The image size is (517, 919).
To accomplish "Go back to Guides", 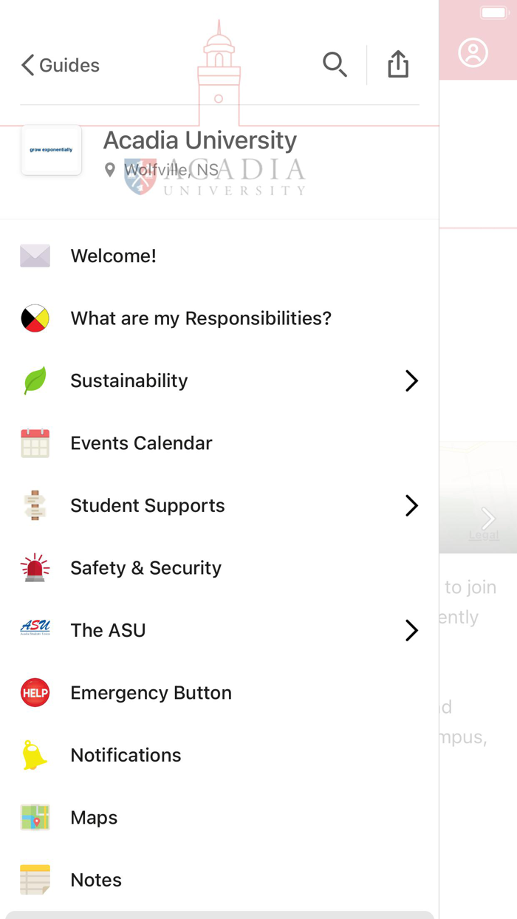I will (x=61, y=65).
